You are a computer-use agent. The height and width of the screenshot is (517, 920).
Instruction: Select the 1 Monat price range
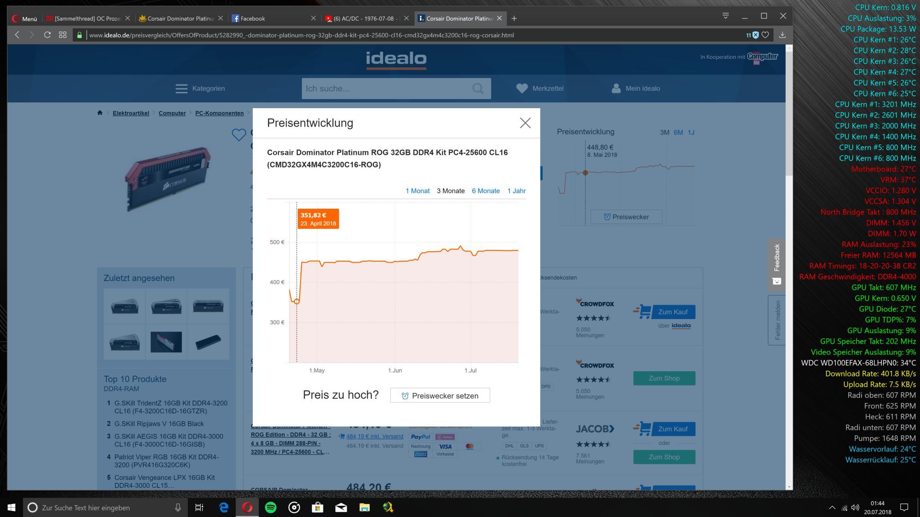(x=417, y=191)
